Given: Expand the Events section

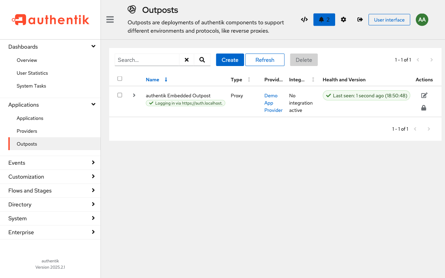Looking at the screenshot, I should (x=50, y=163).
